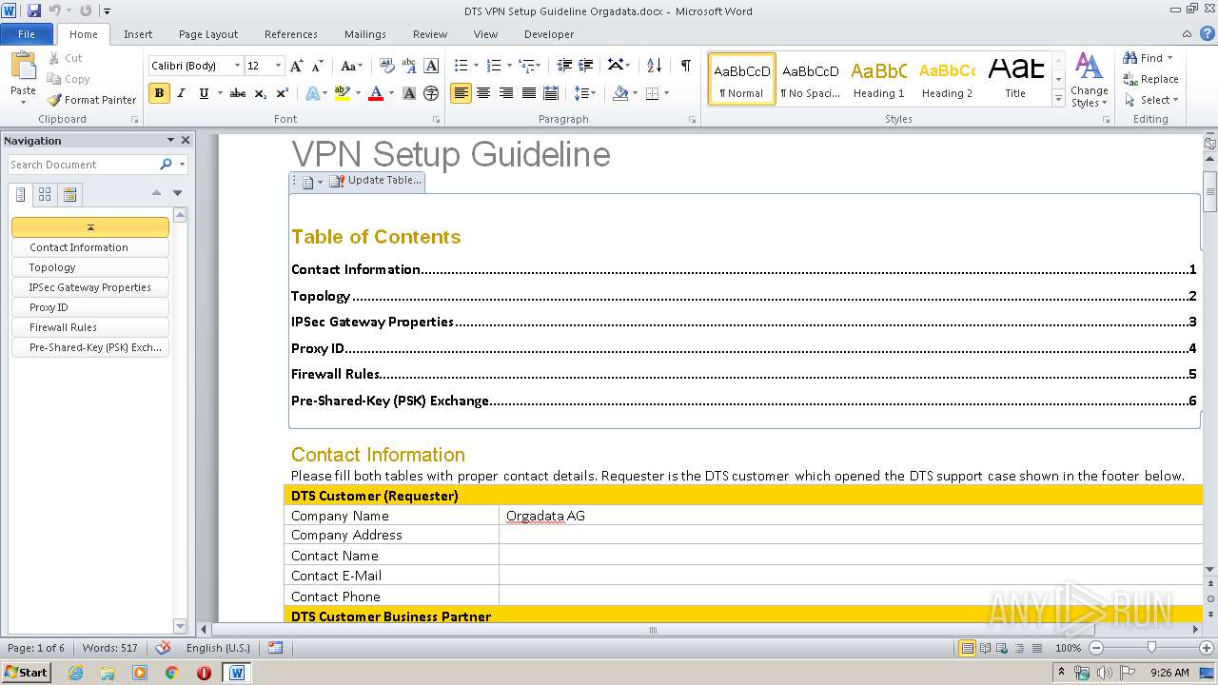Check spelling errors icon in status bar
Viewport: 1218px width, 685px height.
(163, 648)
